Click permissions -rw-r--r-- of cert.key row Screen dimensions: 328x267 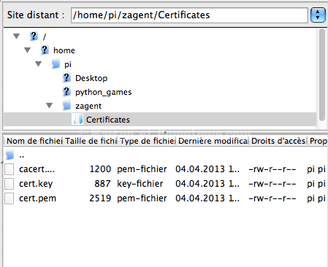272,184
